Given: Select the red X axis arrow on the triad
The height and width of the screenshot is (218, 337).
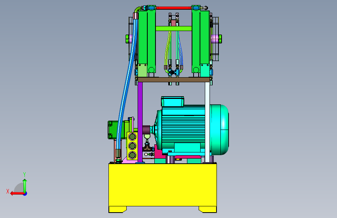Looking at the screenshot, I should (17, 194).
